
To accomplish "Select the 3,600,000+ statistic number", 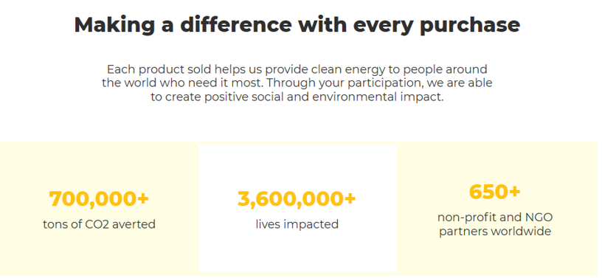I will (297, 199).
